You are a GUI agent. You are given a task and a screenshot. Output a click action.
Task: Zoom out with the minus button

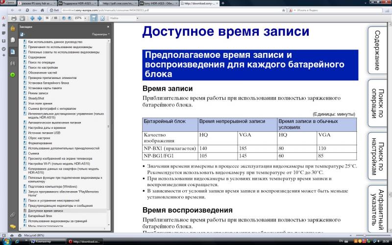point(64,18)
